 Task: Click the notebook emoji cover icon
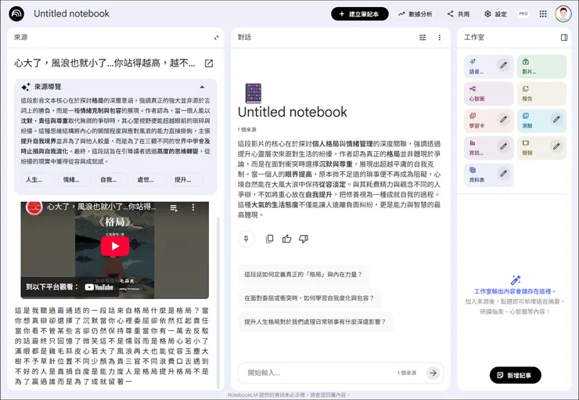point(254,93)
